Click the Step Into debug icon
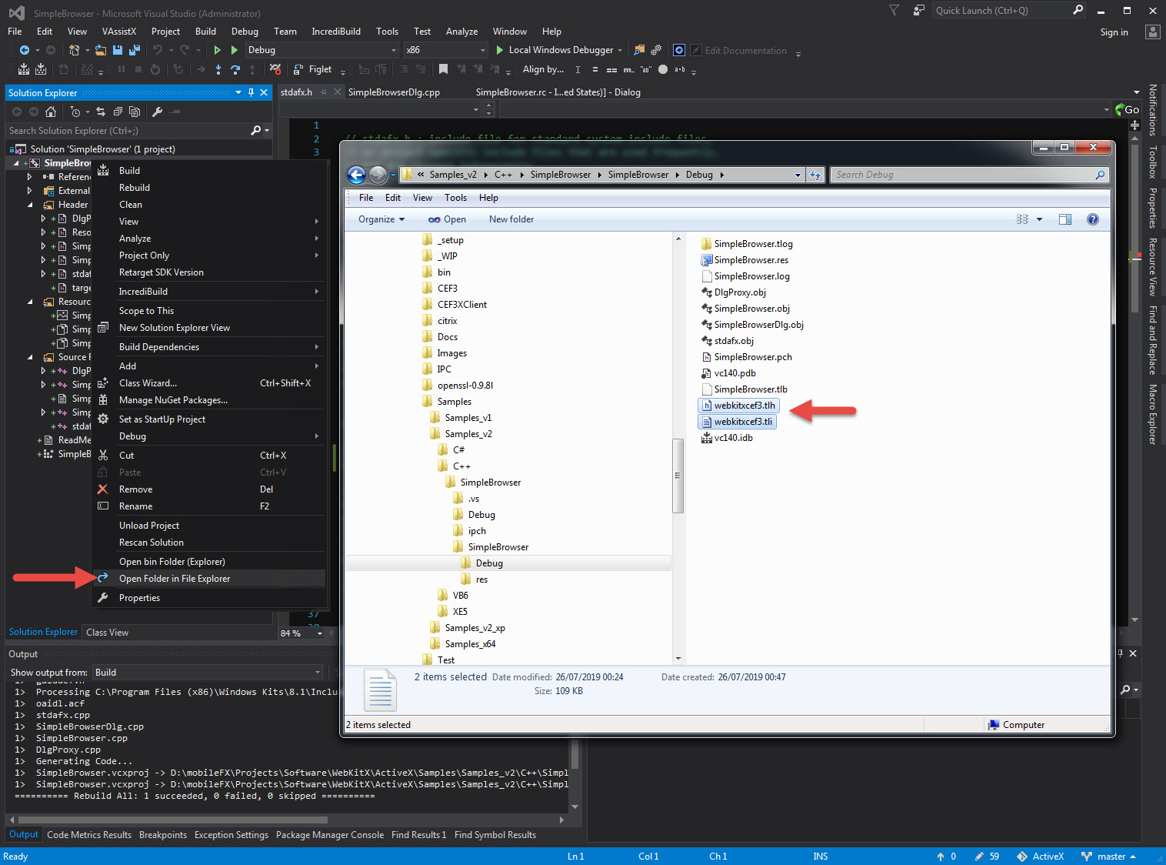1166x865 pixels. [x=218, y=69]
